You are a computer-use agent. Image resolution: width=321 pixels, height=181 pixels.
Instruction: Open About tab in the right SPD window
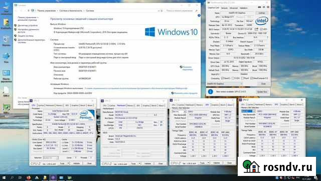[x=299, y=105]
